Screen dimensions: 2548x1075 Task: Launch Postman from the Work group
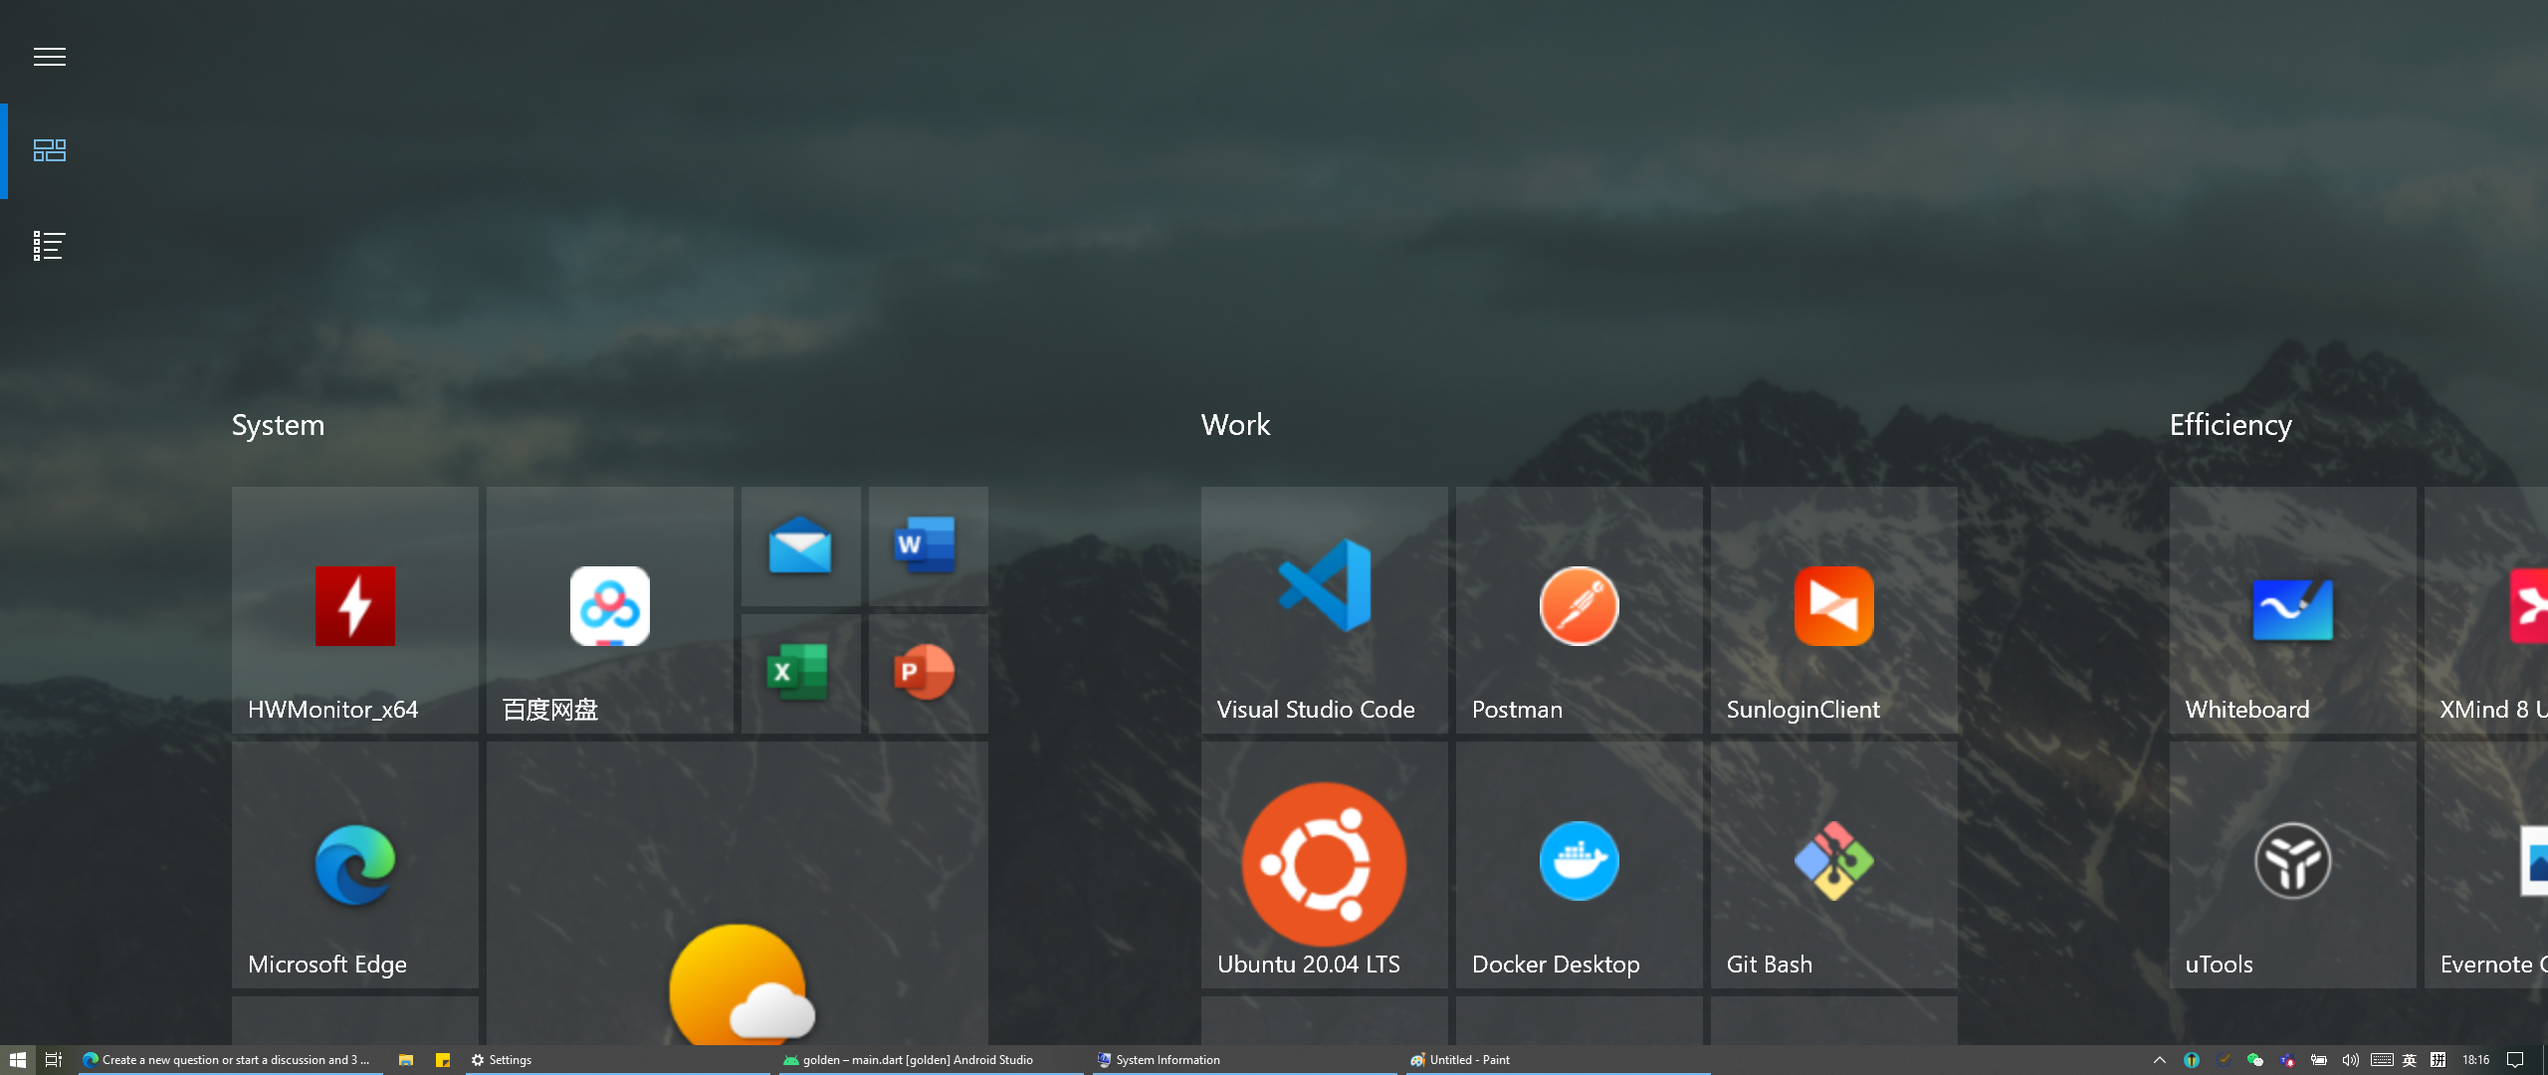[x=1579, y=609]
